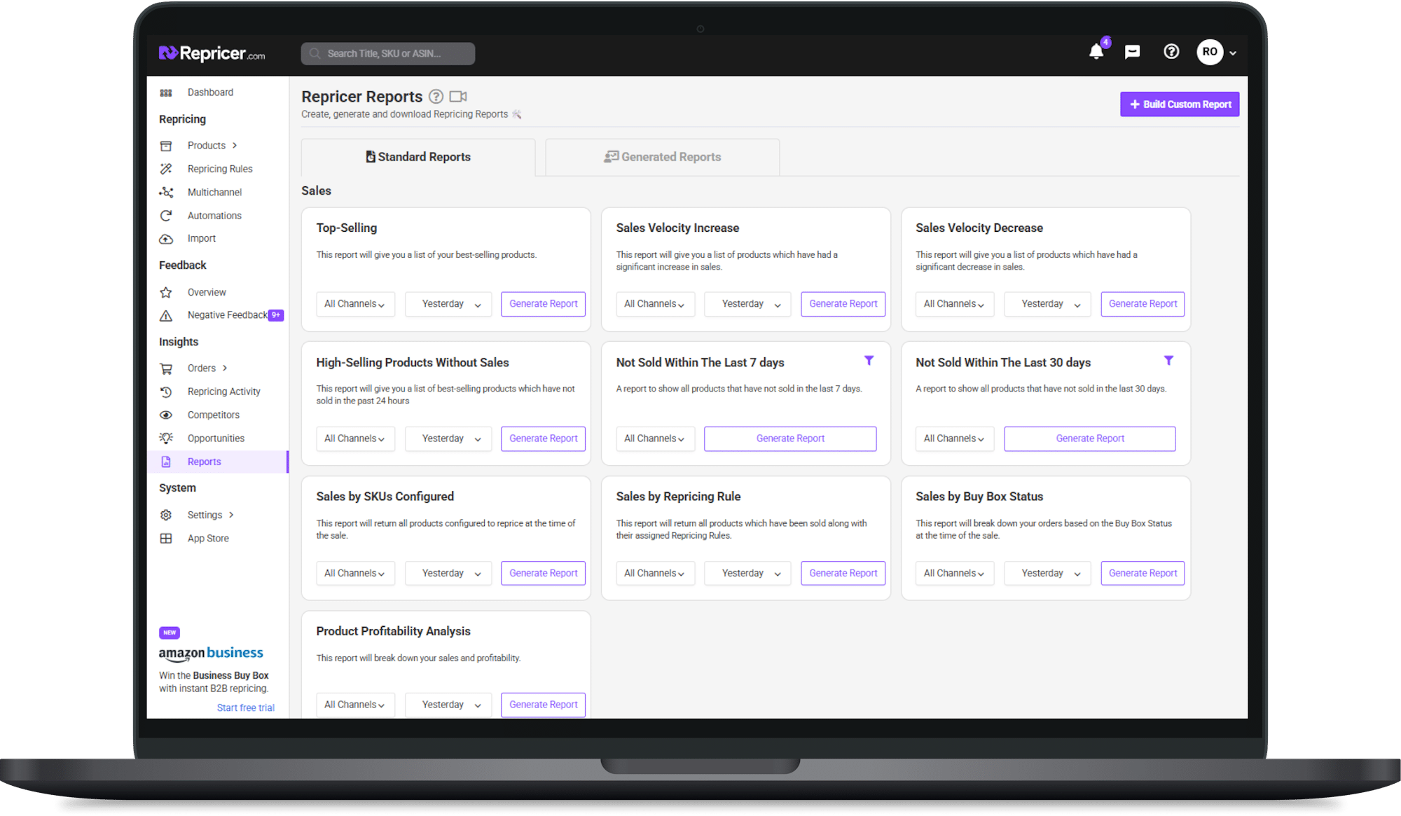Open Yesterday dropdown on High-Selling Products Without Sales
The height and width of the screenshot is (816, 1401).
point(448,438)
